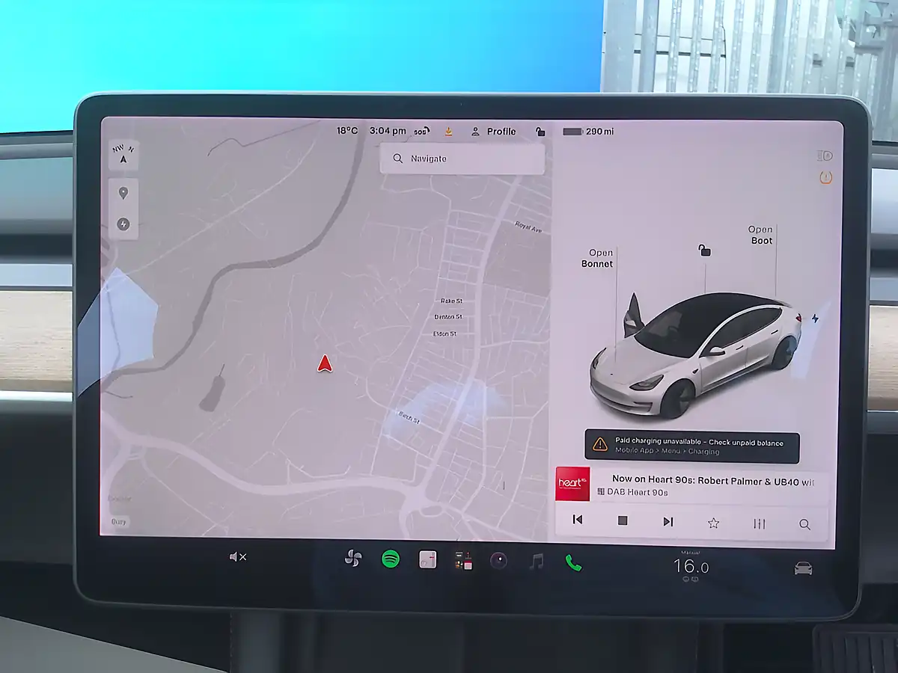Image resolution: width=898 pixels, height=673 pixels.
Task: Tap the Heart 90s station logo
Action: click(572, 484)
